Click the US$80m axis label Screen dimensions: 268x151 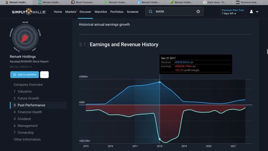pos(83,76)
